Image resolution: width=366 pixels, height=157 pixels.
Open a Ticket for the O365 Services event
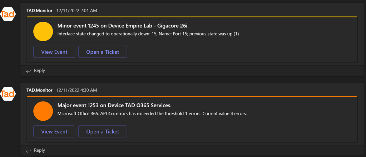103,131
